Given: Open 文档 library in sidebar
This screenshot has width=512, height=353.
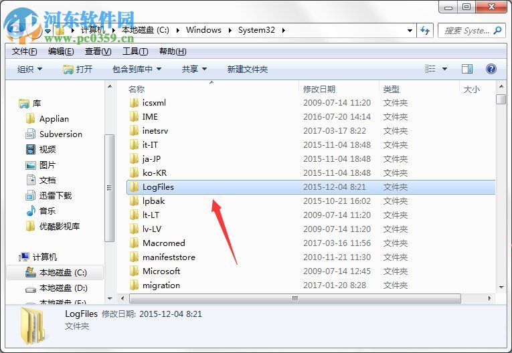Looking at the screenshot, I should point(41,181).
